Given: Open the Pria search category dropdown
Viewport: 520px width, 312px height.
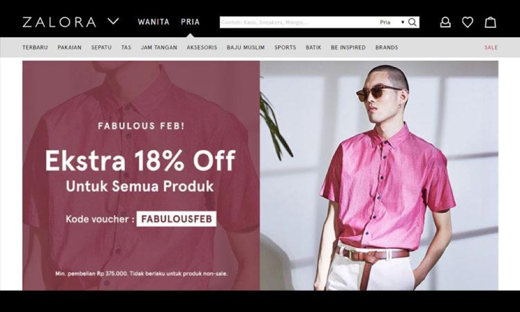Looking at the screenshot, I should tap(391, 22).
